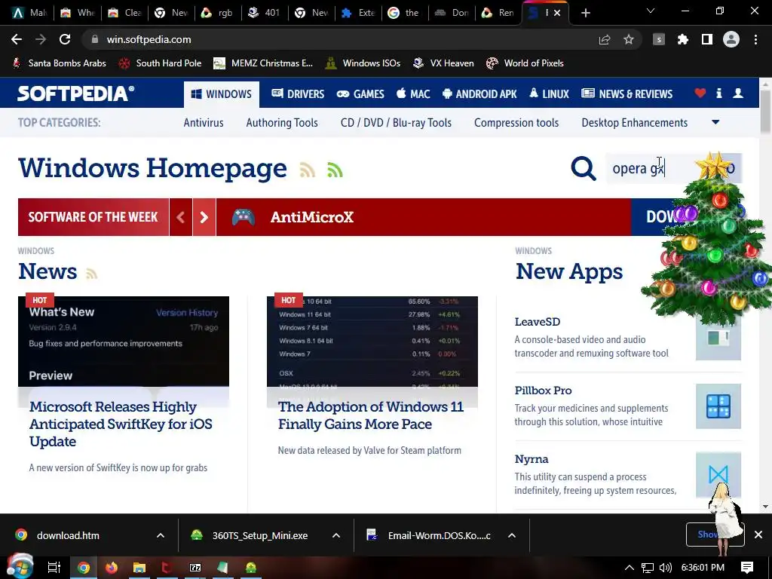Bookmark this page with the star icon
Image resolution: width=772 pixels, height=579 pixels.
pos(629,39)
